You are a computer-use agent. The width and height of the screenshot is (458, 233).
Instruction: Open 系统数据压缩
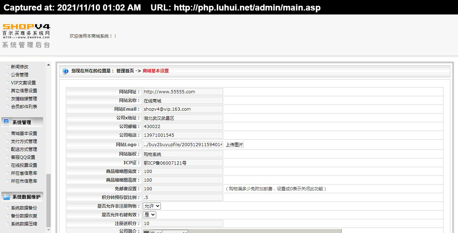[24, 224]
